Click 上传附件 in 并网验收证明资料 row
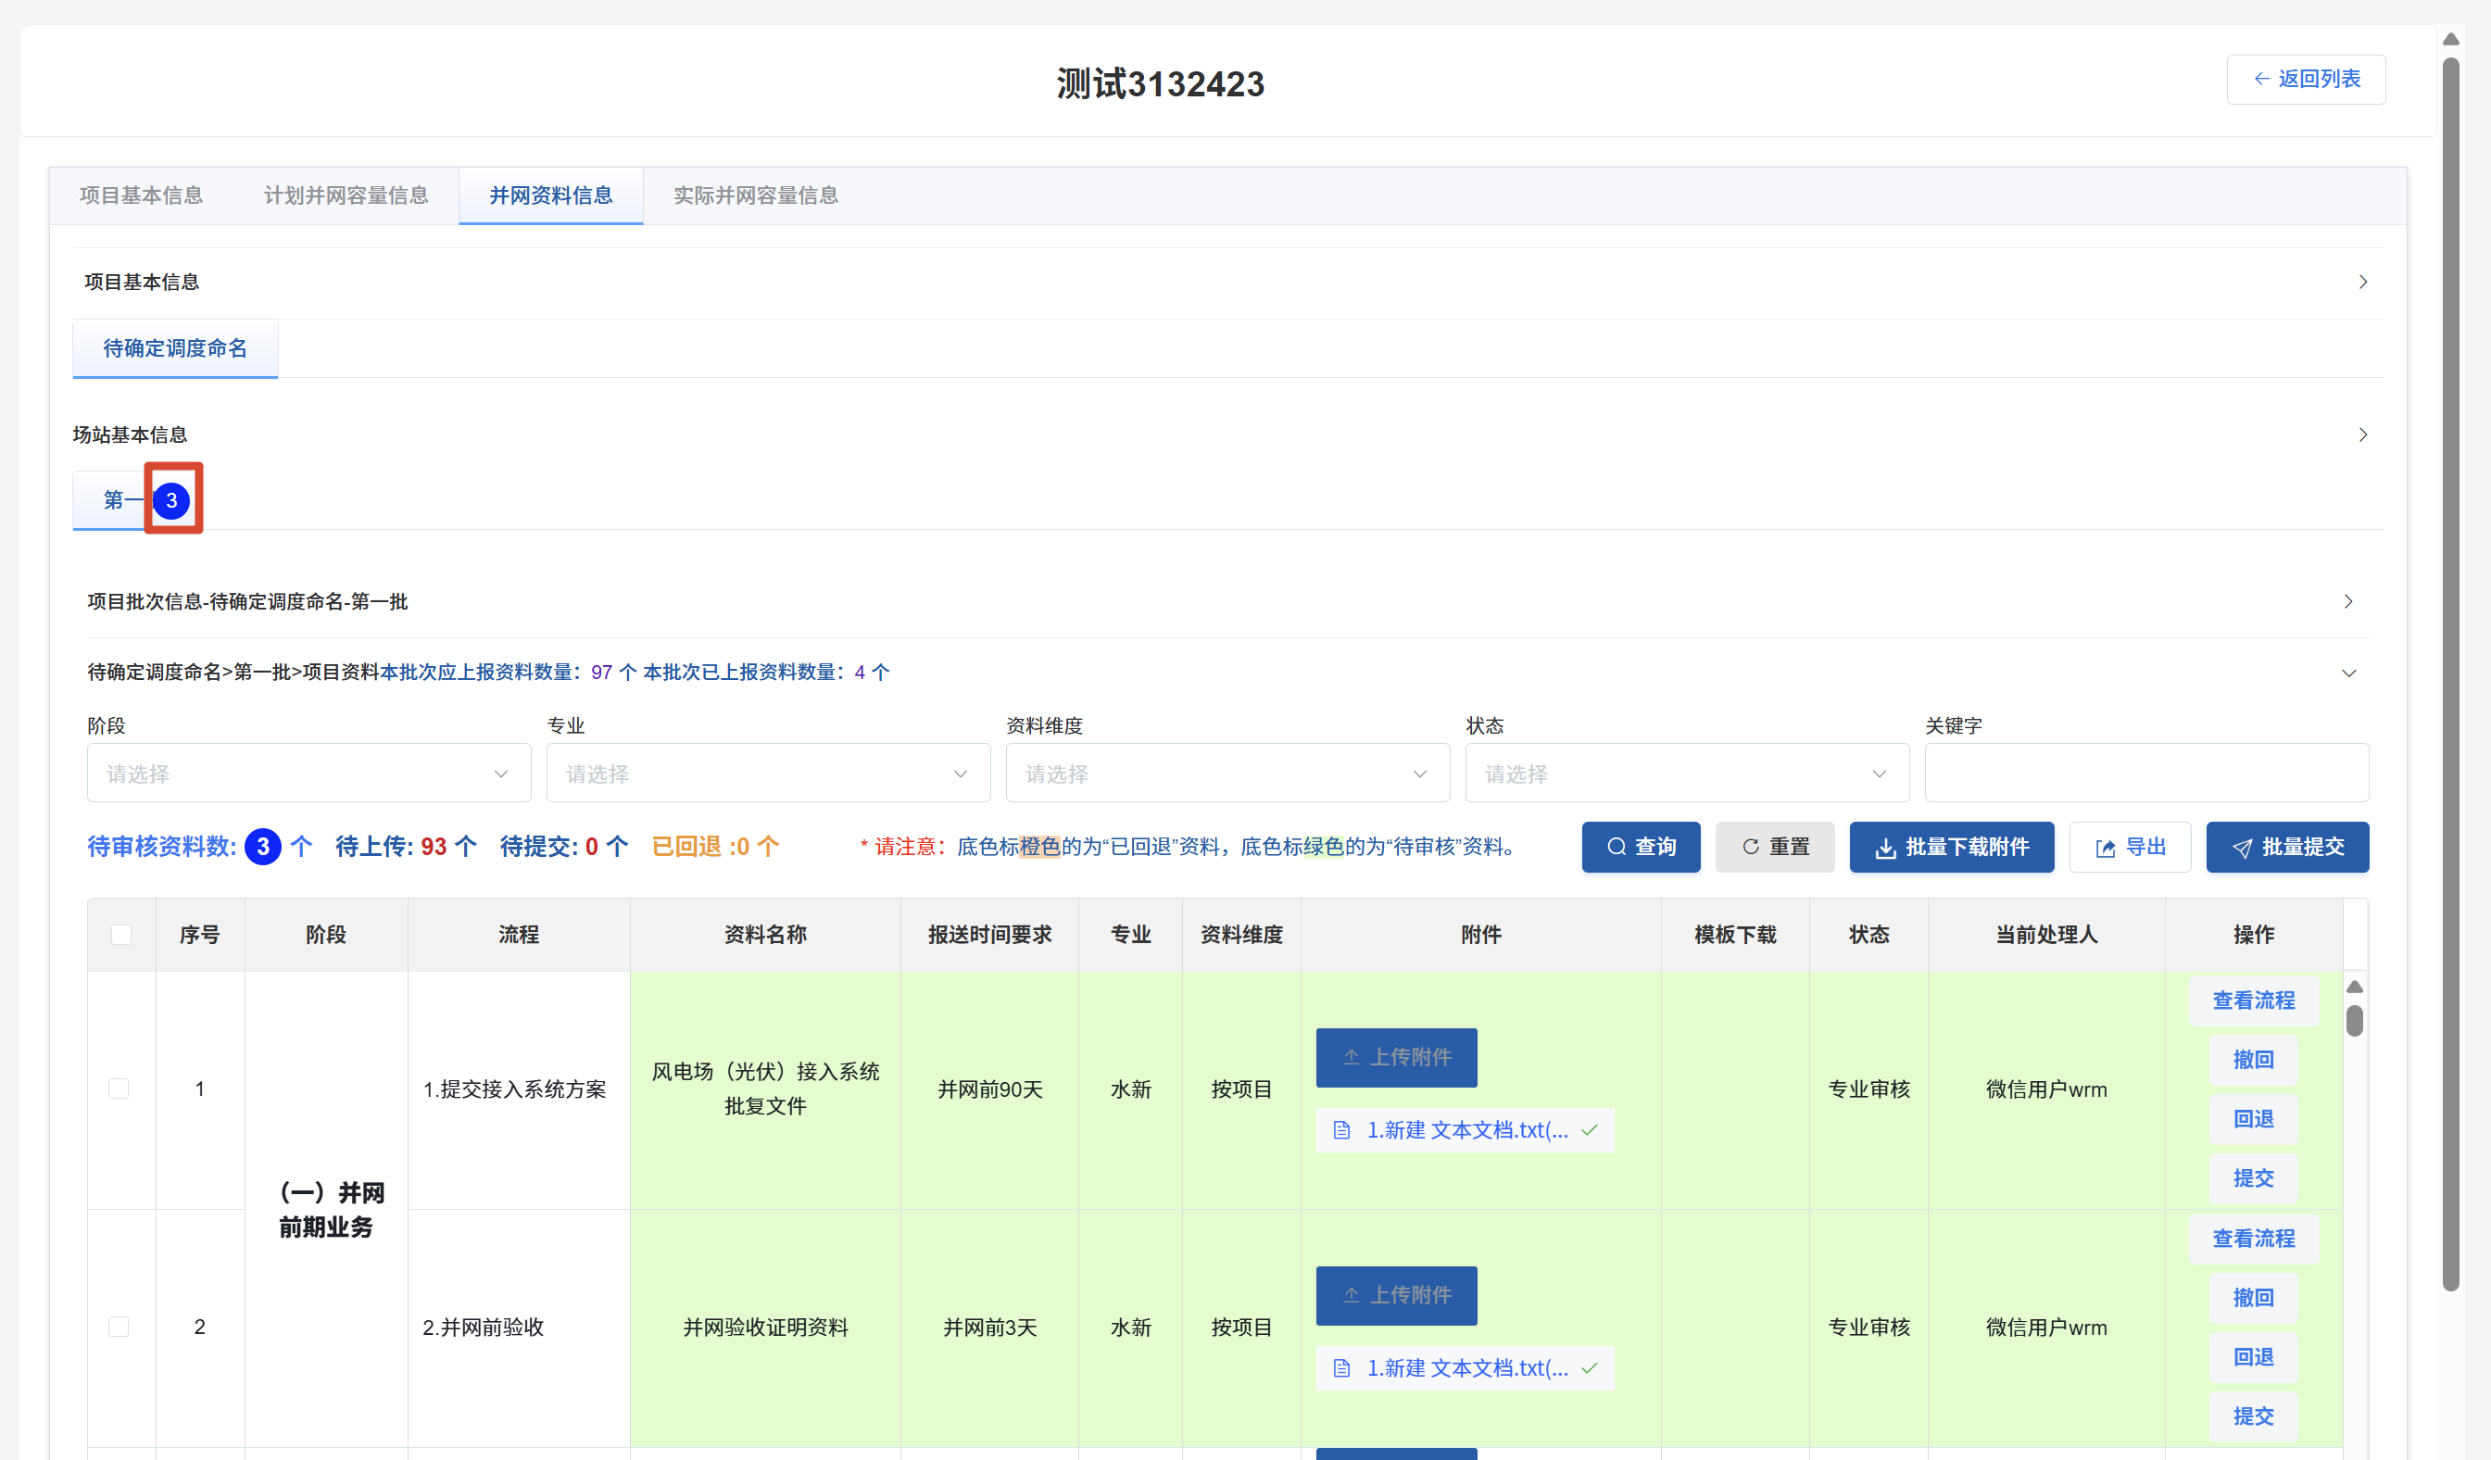Viewport: 2491px width, 1460px height. 1397,1296
